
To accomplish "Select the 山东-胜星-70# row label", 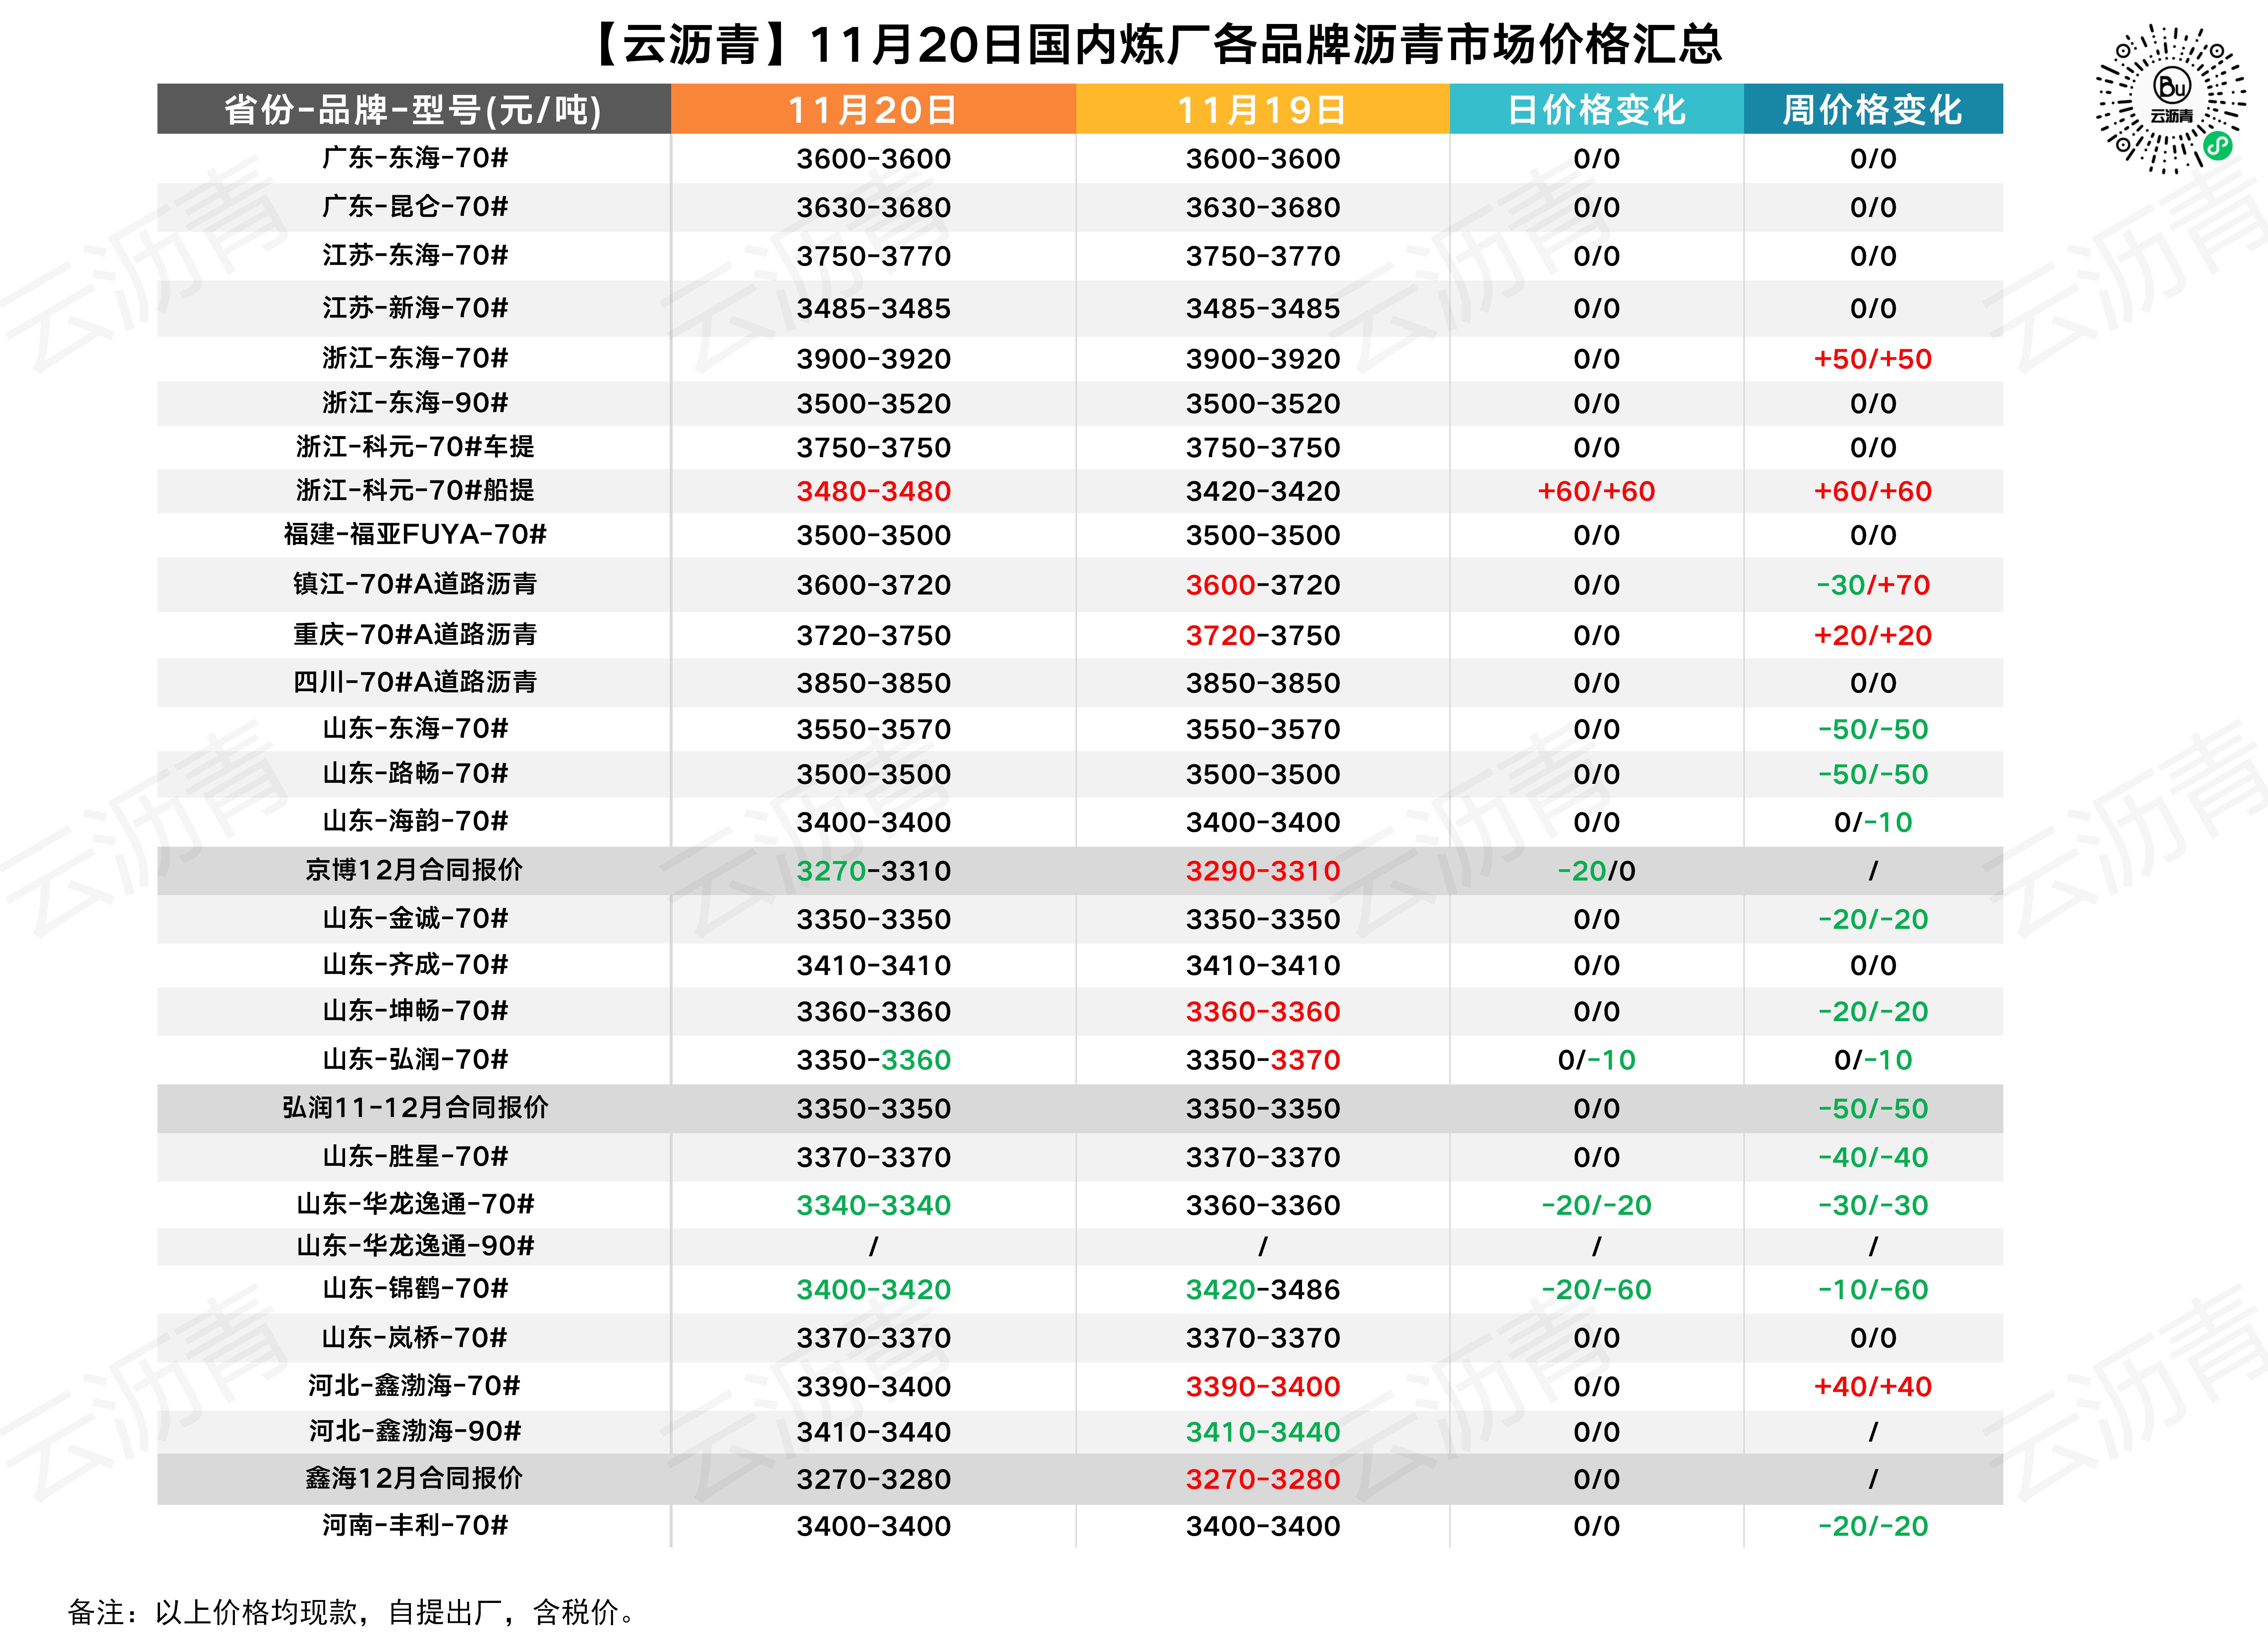I will pyautogui.click(x=415, y=1157).
